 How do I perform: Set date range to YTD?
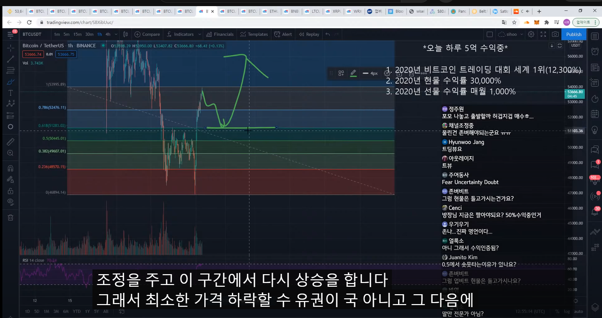[x=77, y=311]
